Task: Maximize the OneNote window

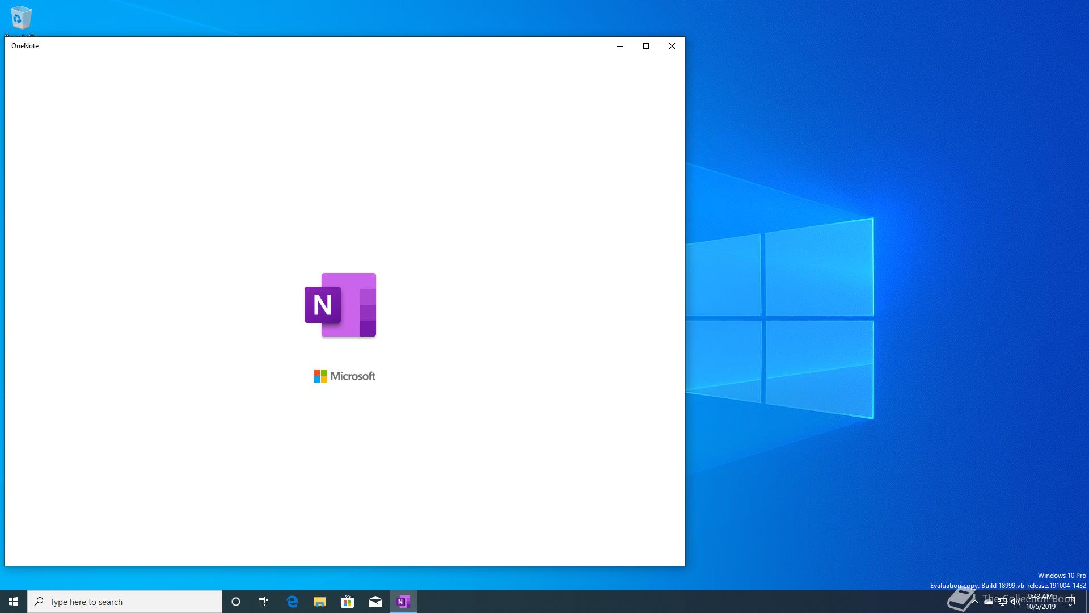Action: coord(646,46)
